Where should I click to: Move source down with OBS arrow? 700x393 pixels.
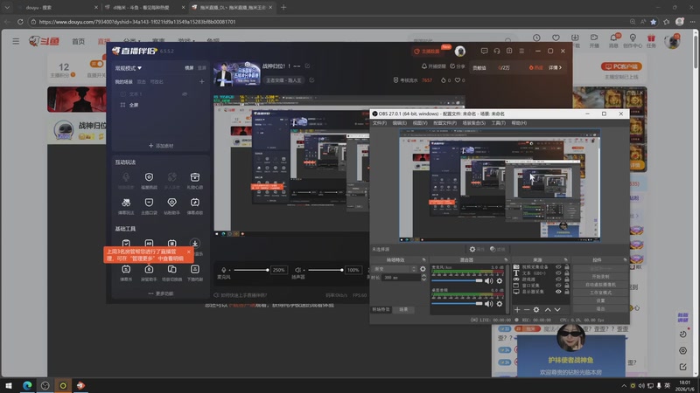(557, 310)
